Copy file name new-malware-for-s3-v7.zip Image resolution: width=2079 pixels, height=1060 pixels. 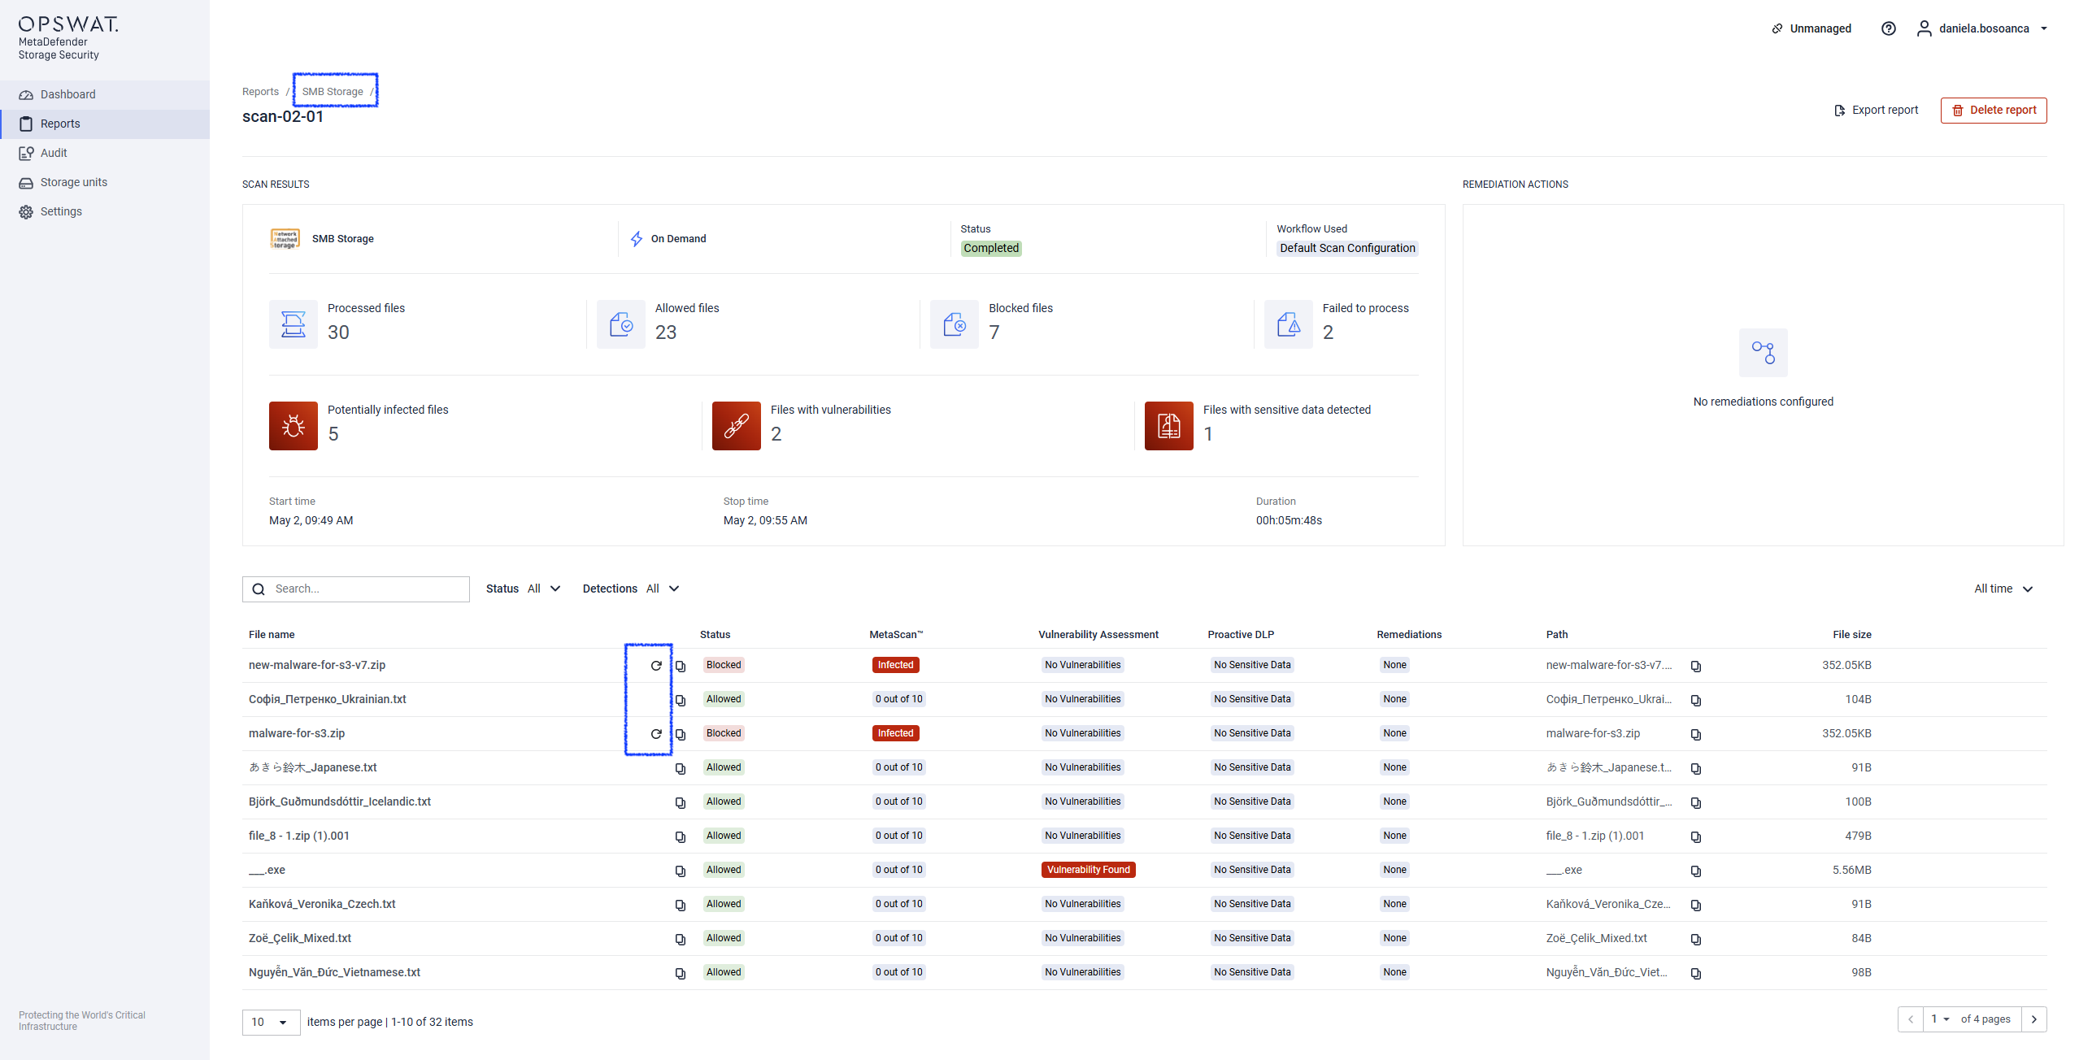click(x=681, y=666)
